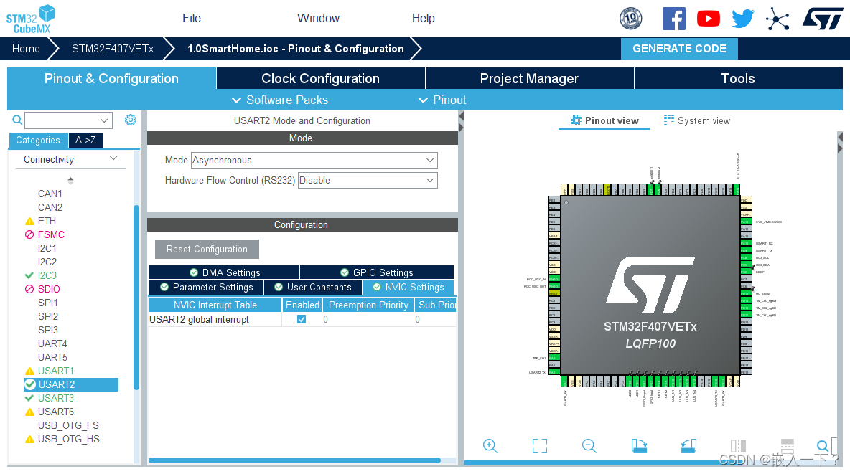Click the STM32F407VETx breadcrumb
Image resolution: width=850 pixels, height=474 pixels.
[113, 49]
